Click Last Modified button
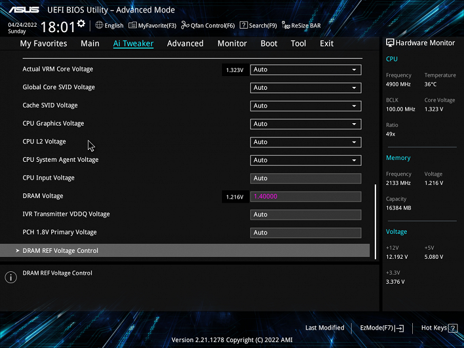The height and width of the screenshot is (348, 464). 325,328
